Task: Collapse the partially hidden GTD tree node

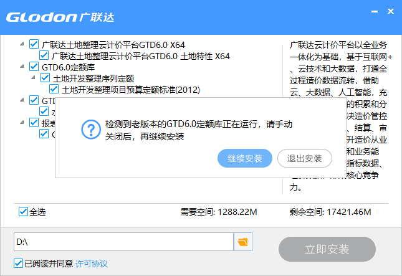Action: click(22, 100)
